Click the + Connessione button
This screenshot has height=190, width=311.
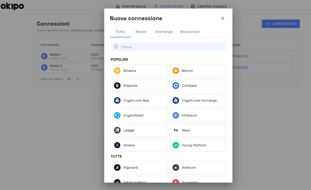(281, 24)
